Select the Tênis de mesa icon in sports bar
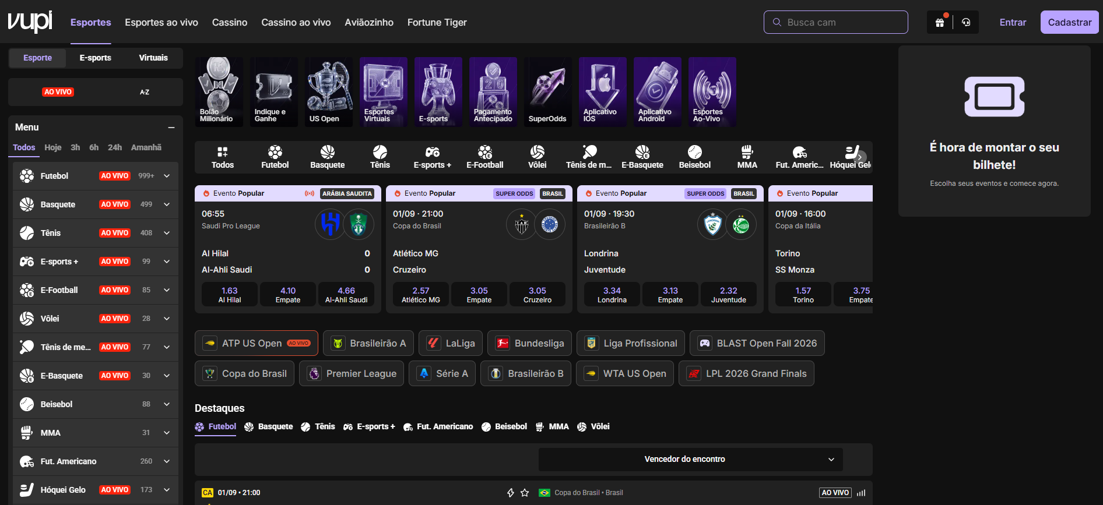The height and width of the screenshot is (505, 1103). (x=589, y=152)
